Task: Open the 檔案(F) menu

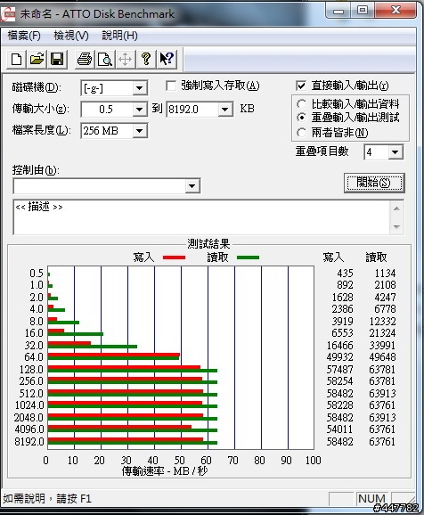Action: point(24,36)
